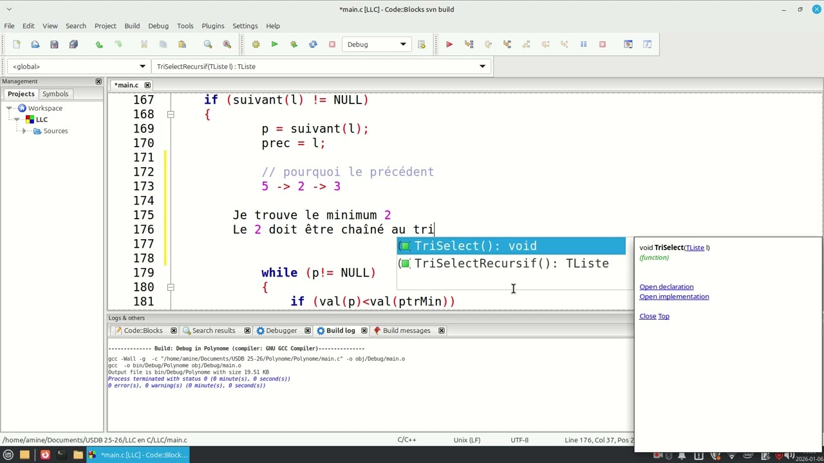
Task: Click the main.c Code::Blocks taskbar button
Action: click(x=138, y=455)
